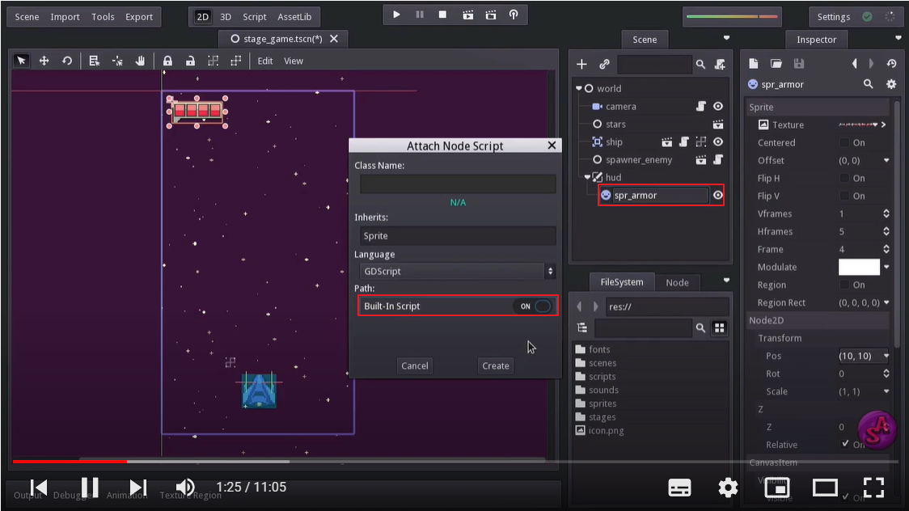
Task: Switch the FileSystem panel to thumbnail grid view
Action: click(x=720, y=328)
